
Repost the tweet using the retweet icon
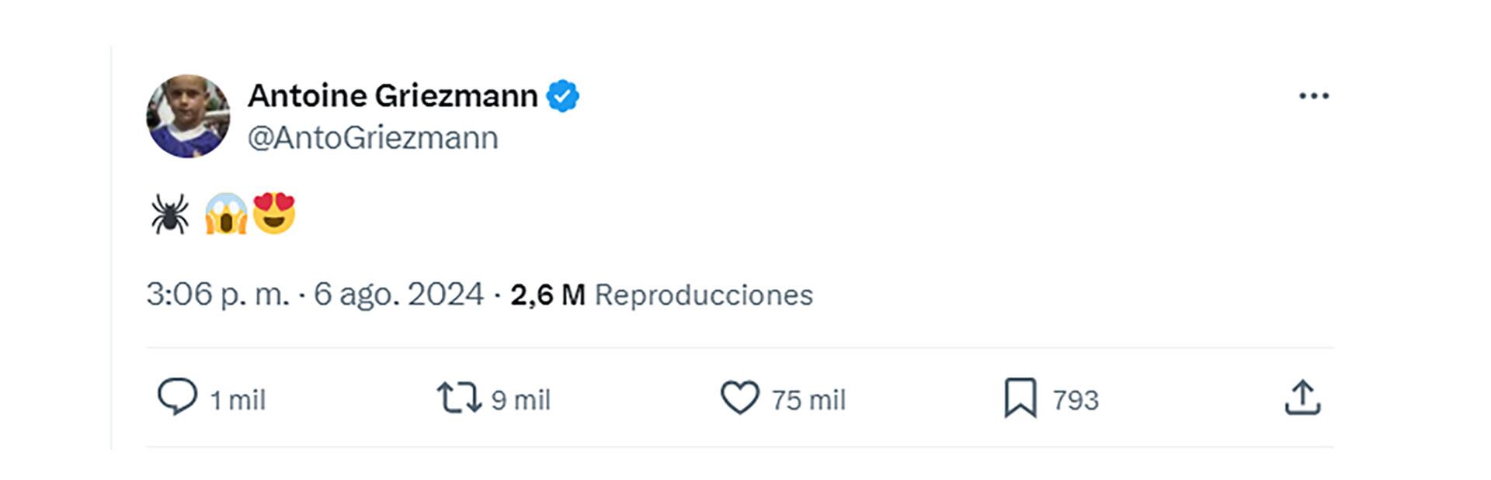click(459, 397)
